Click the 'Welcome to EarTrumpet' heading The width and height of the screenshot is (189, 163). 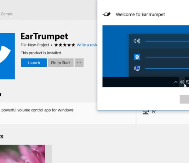[x=140, y=14]
